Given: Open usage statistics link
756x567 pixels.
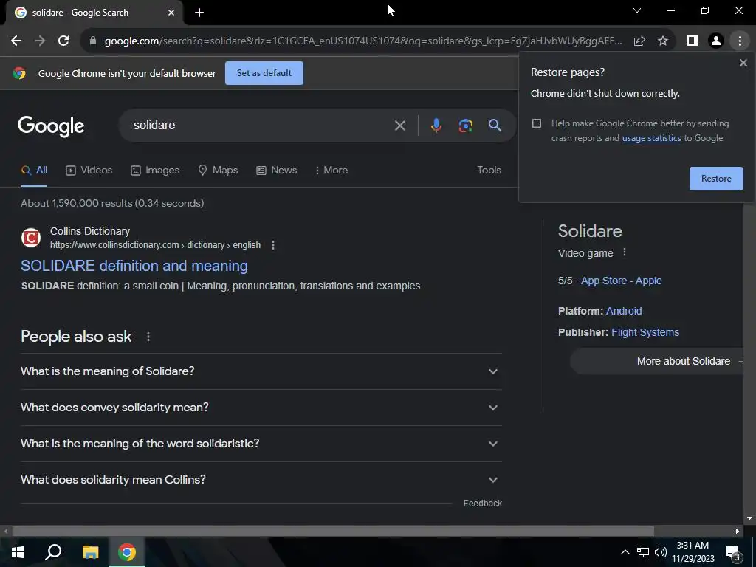Looking at the screenshot, I should pos(651,138).
